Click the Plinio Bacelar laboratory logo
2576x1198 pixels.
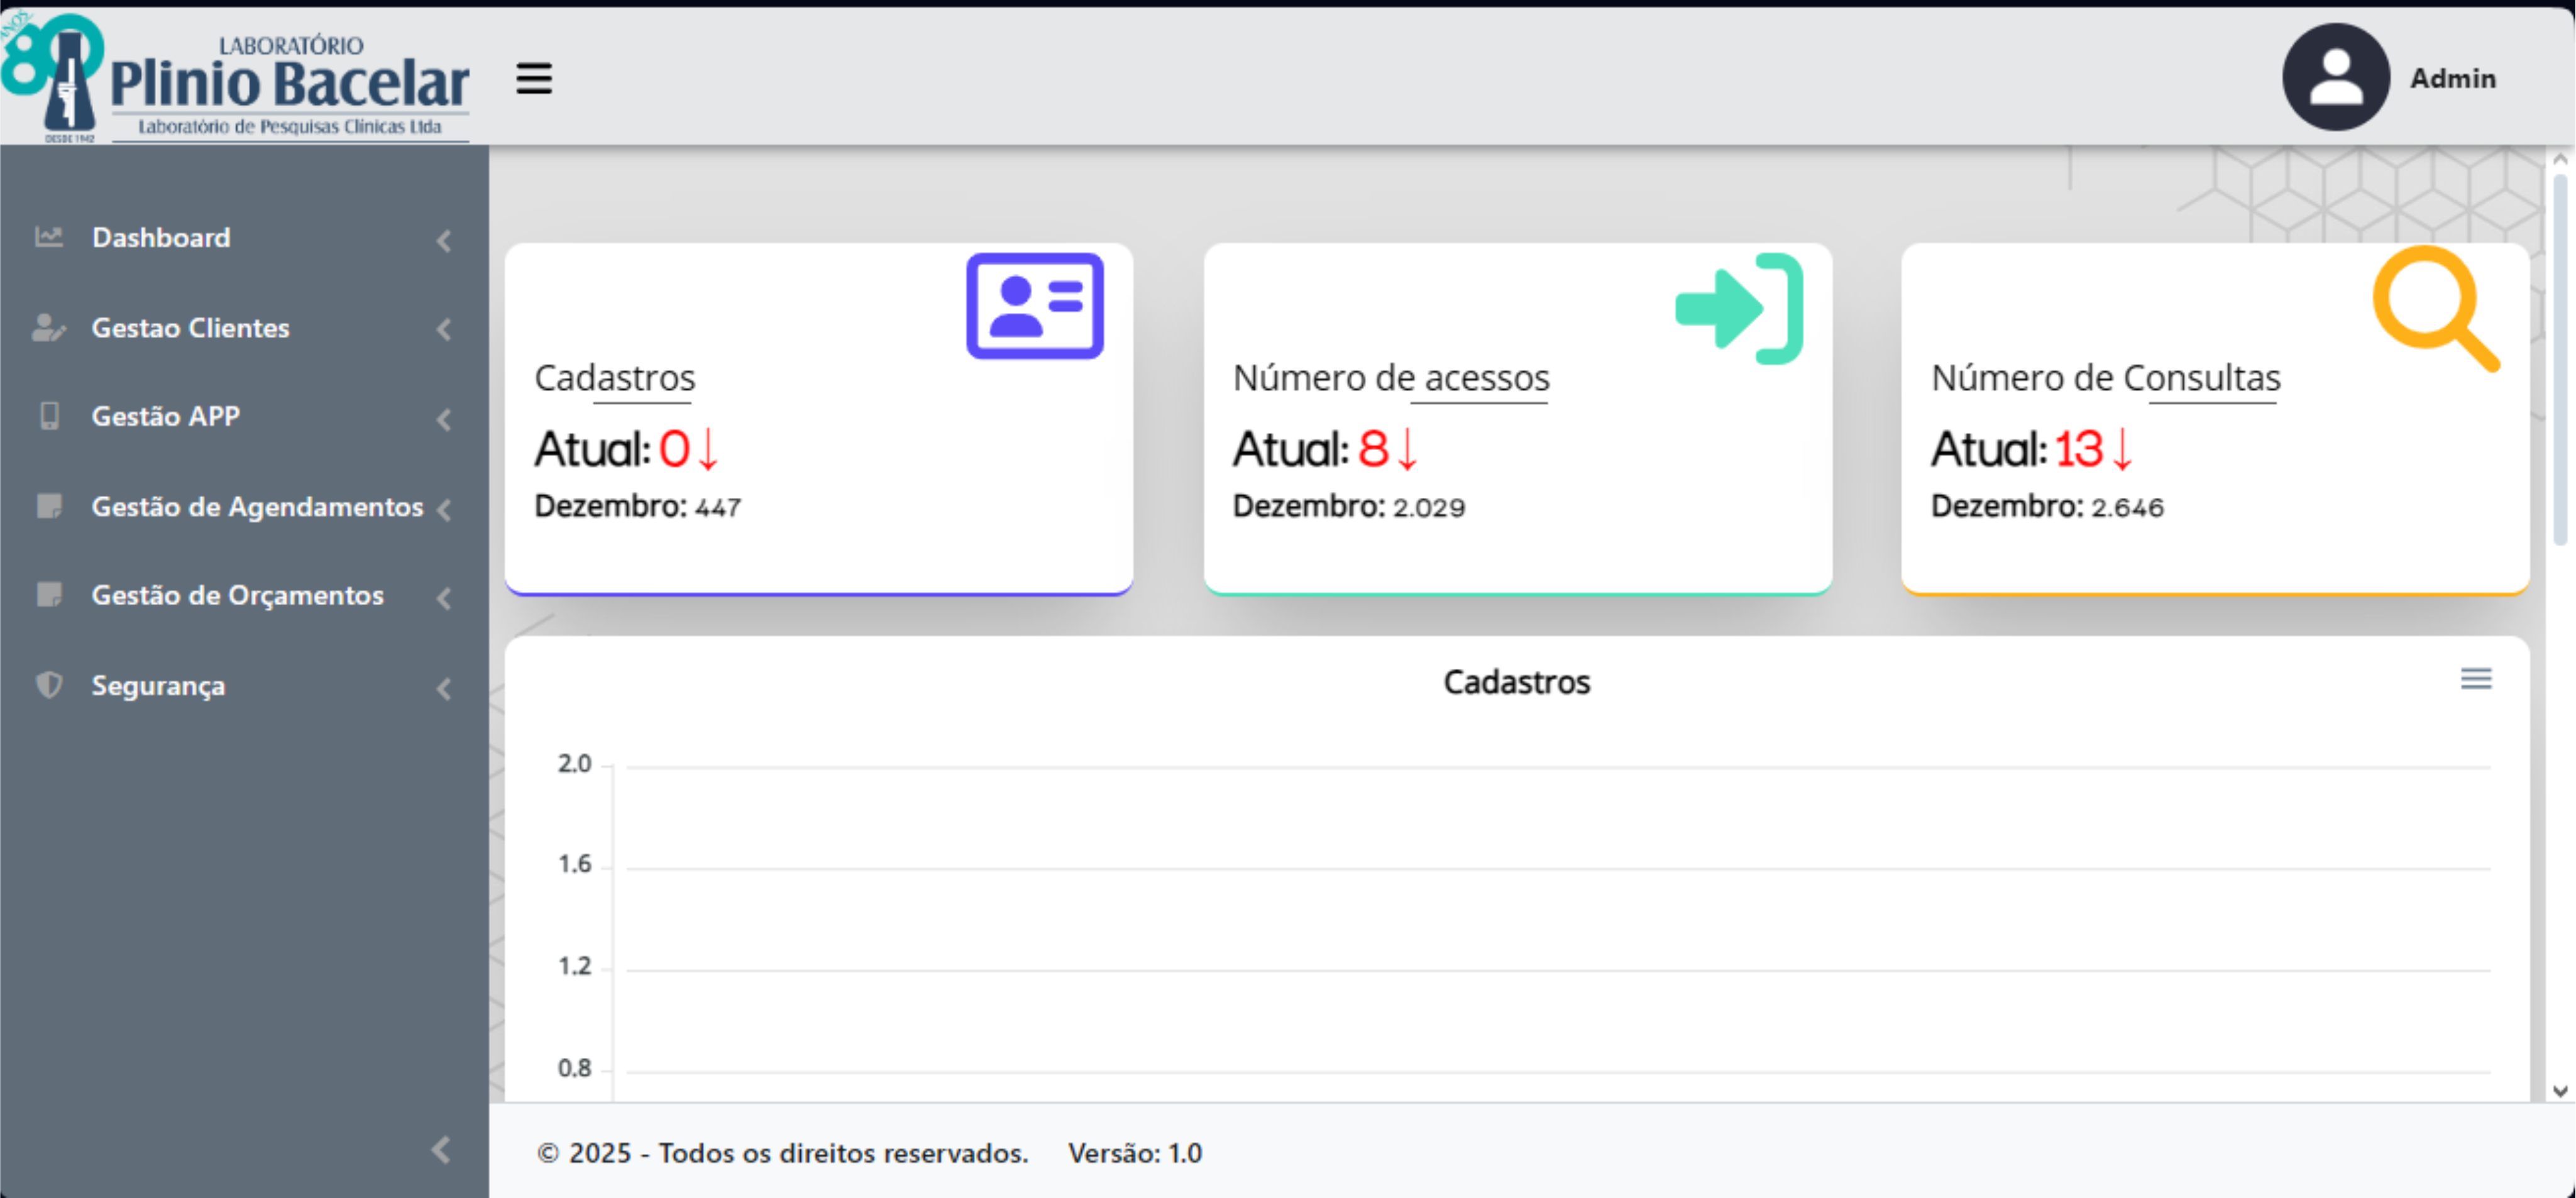[x=236, y=78]
